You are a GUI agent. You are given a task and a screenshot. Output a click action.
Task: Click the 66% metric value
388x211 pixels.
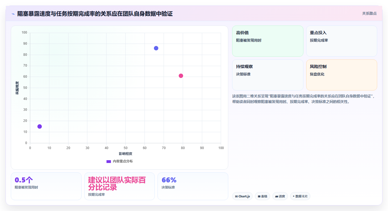[x=169, y=180]
